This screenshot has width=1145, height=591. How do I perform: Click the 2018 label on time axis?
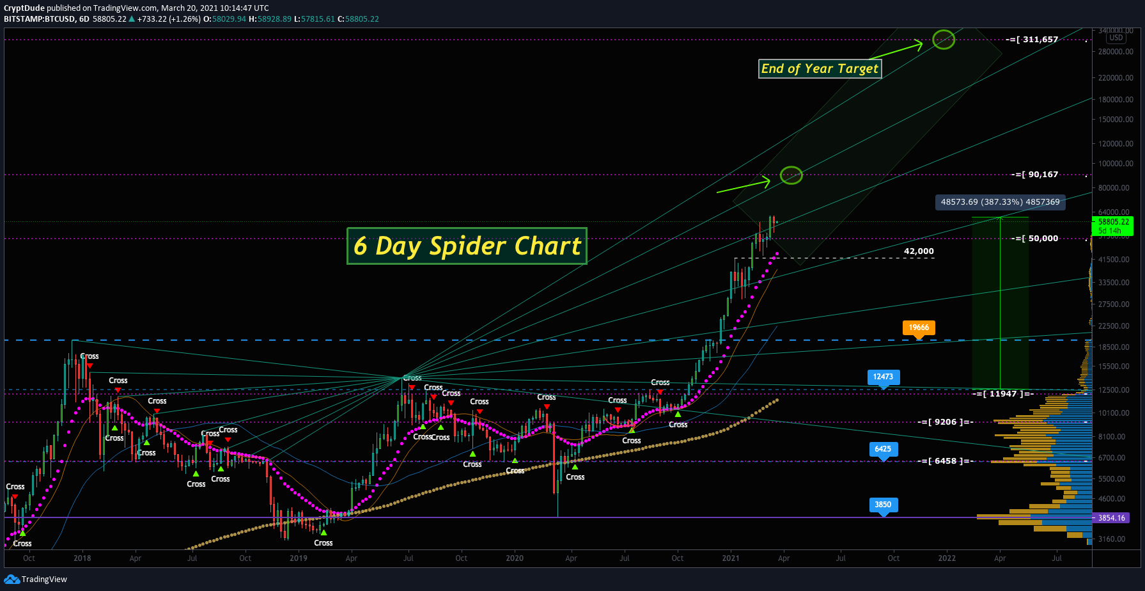(82, 558)
